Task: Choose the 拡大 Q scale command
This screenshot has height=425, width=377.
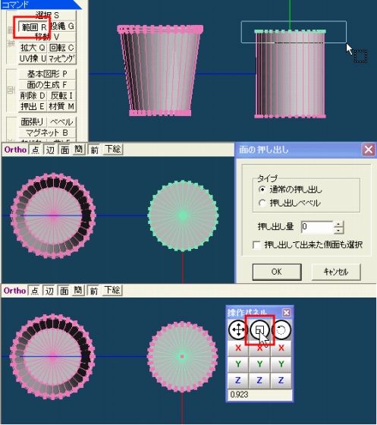Action: pos(33,48)
